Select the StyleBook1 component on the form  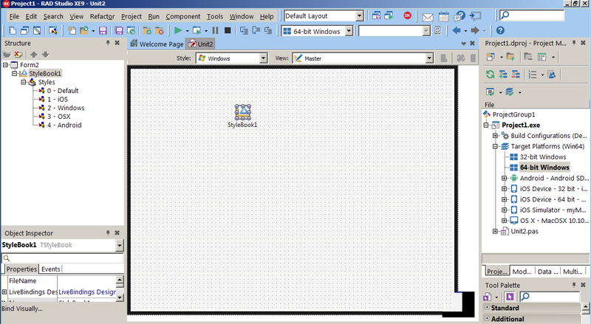coord(243,112)
